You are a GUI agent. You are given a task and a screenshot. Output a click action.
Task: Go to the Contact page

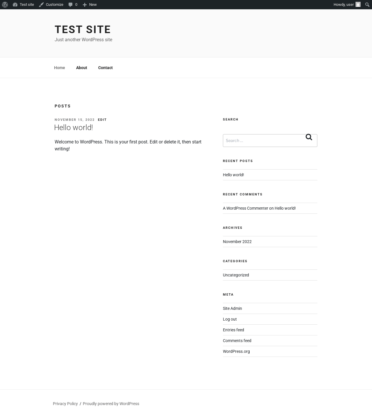pyautogui.click(x=105, y=68)
